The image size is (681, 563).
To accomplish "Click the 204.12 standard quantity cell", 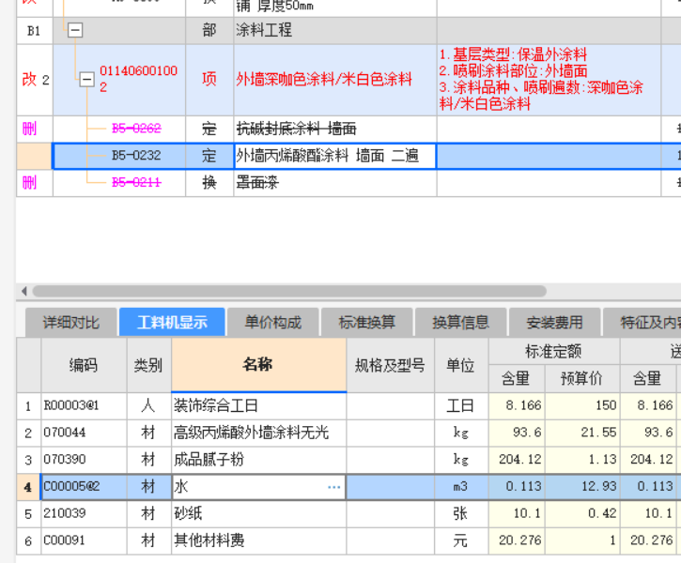I will [517, 460].
